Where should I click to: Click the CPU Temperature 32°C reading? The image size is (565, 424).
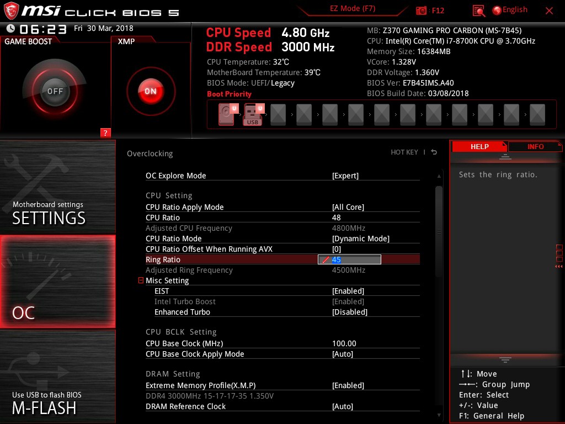point(248,62)
